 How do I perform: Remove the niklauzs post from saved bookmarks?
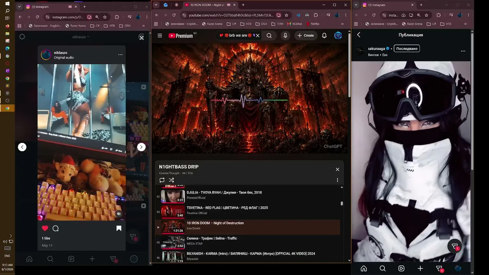tap(119, 228)
